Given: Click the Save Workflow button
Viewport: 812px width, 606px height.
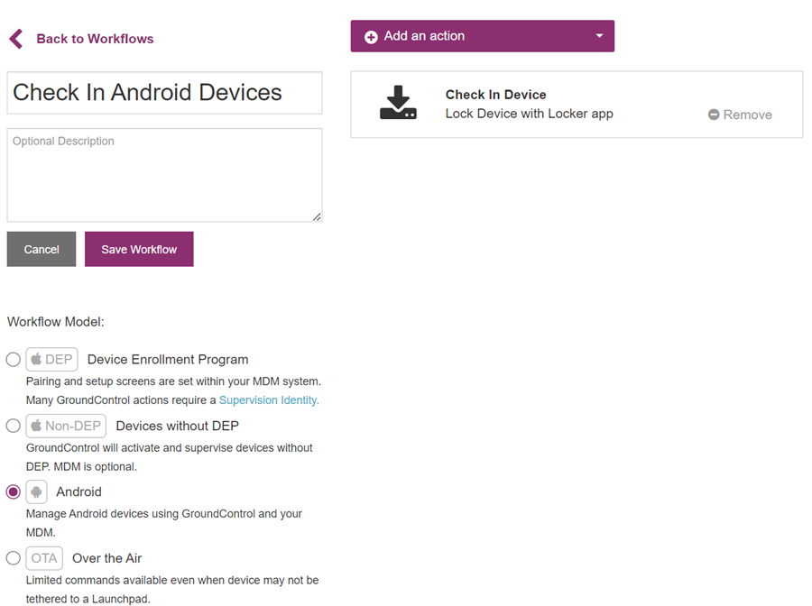Looking at the screenshot, I should point(139,249).
